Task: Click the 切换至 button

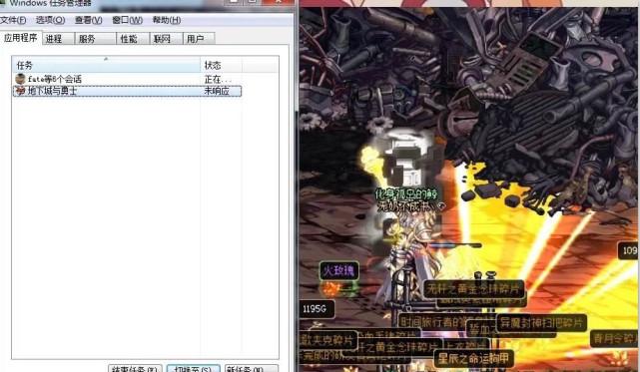Action: click(194, 368)
